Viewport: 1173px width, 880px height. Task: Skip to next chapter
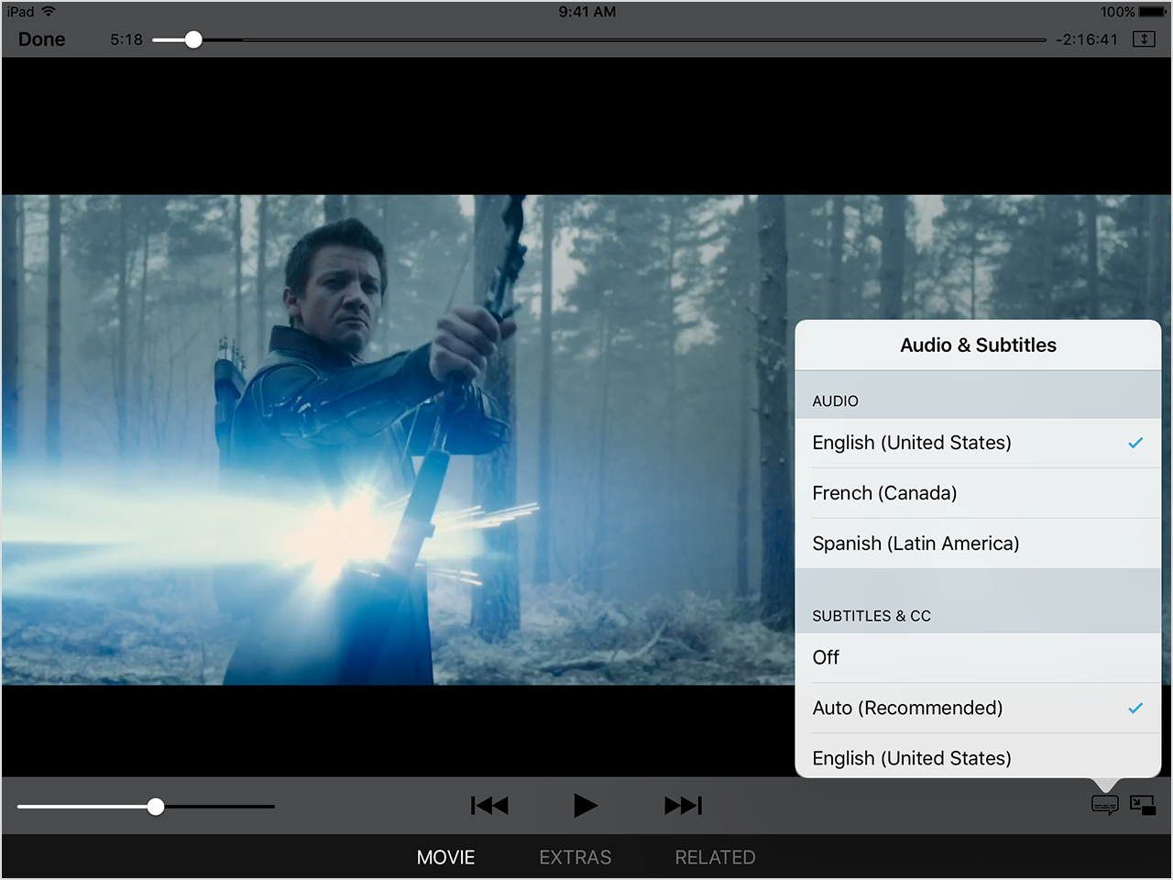coord(684,806)
